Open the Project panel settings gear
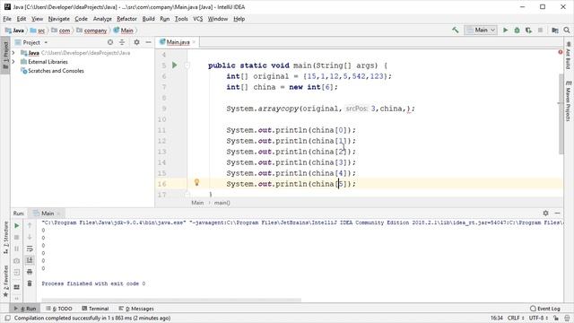574x323 pixels. coord(136,42)
